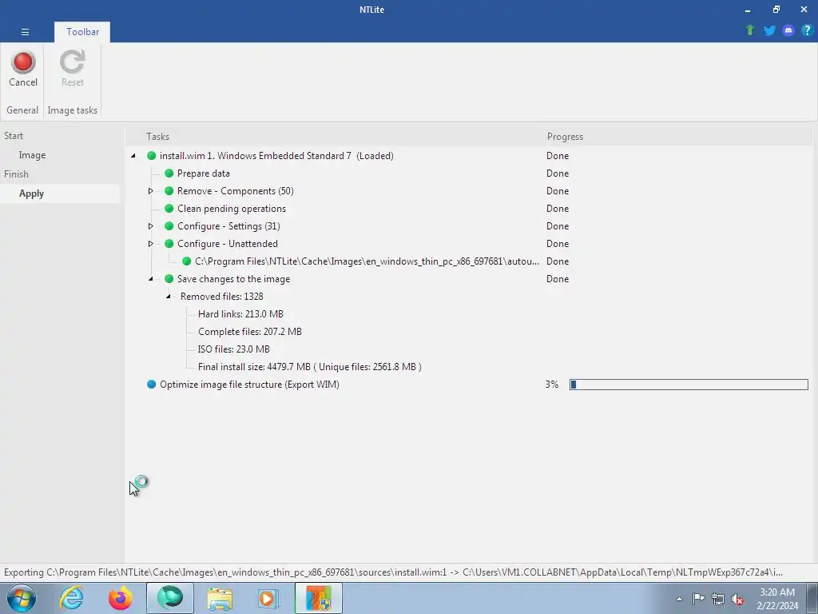Expand the Configure - Unattended node
Viewport: 818px width, 614px height.
pos(151,244)
